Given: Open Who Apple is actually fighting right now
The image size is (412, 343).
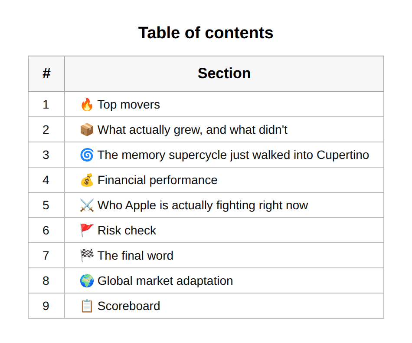Looking at the screenshot, I should coord(203,205).
